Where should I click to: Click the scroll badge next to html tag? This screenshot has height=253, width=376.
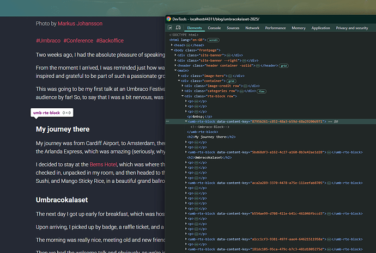coord(213,40)
